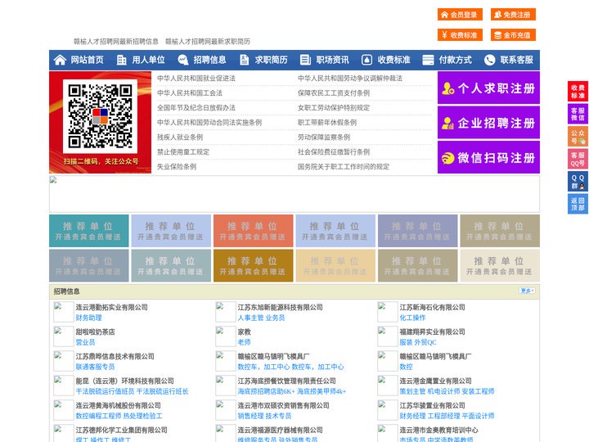Open 网站首页 in the navigation bar
Image resolution: width=589 pixels, height=442 pixels.
pos(87,60)
